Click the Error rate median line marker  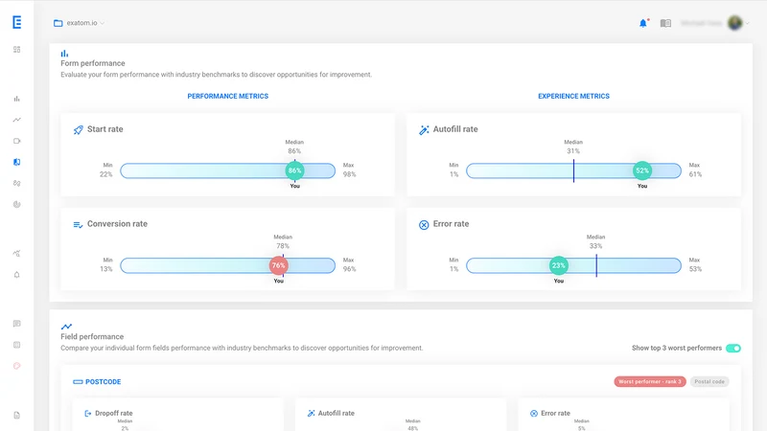point(596,265)
